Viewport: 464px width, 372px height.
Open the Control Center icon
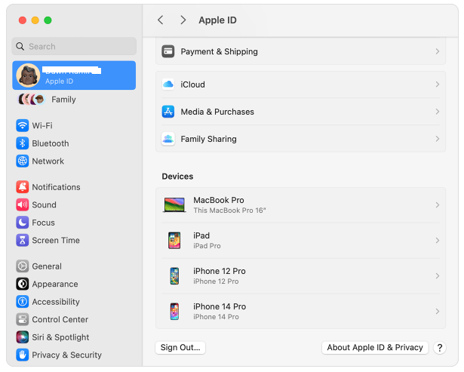pyautogui.click(x=23, y=319)
